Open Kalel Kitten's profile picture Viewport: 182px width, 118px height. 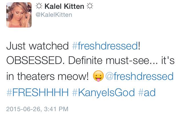click(x=19, y=15)
